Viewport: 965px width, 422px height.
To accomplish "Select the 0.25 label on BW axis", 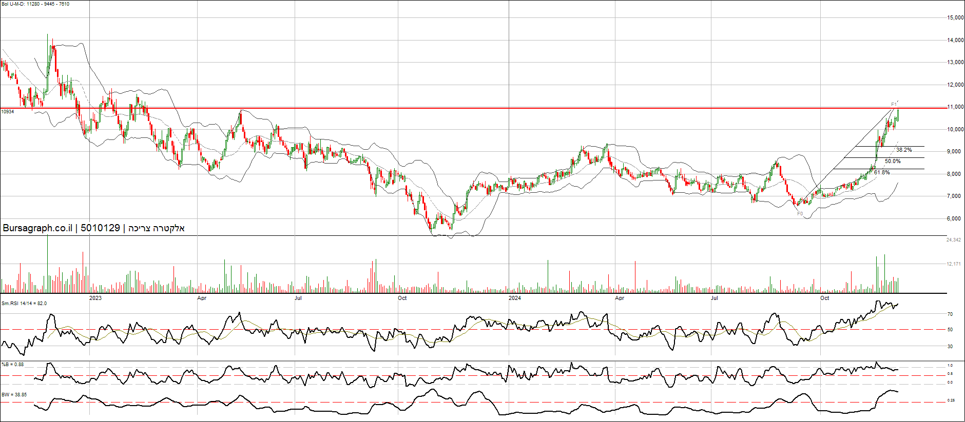I will 951,400.
